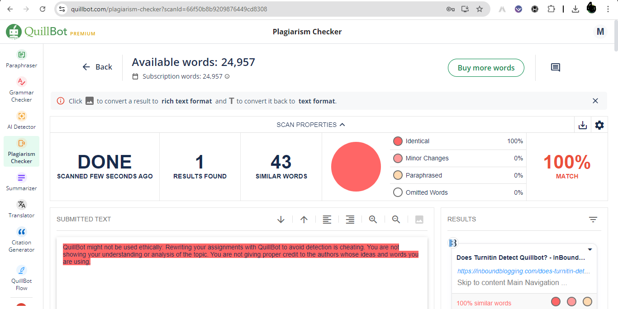
Task: Open the feedback comment icon
Action: [556, 67]
